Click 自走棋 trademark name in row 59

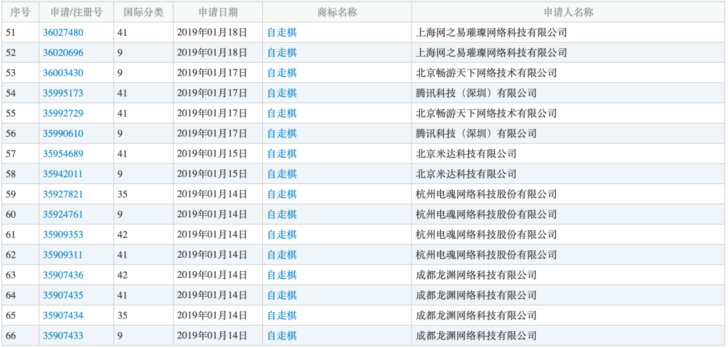click(282, 194)
